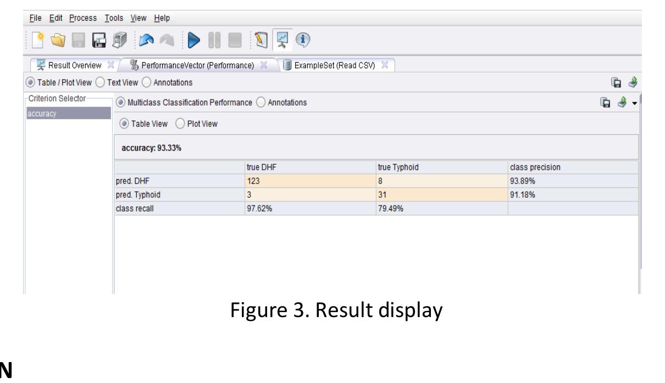
Task: Click the 93.89% precision cell
Action: 573,181
